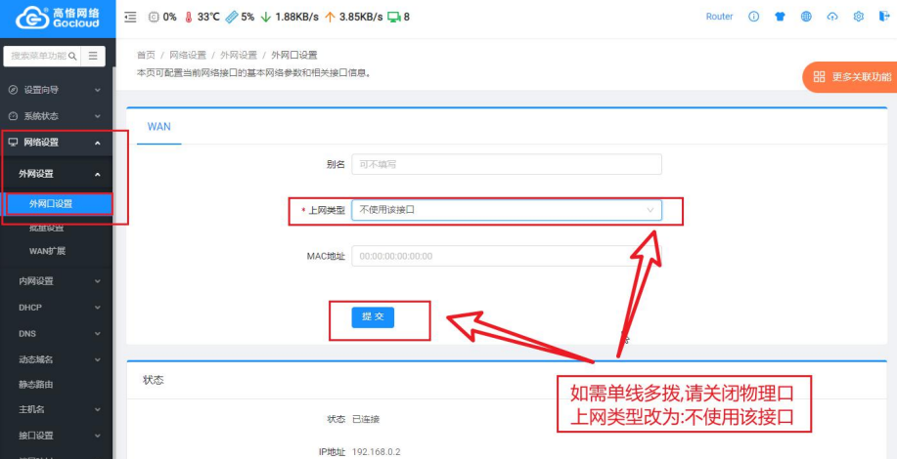Click the CPU usage 0% icon
Image resolution: width=897 pixels, height=459 pixels.
(x=154, y=18)
